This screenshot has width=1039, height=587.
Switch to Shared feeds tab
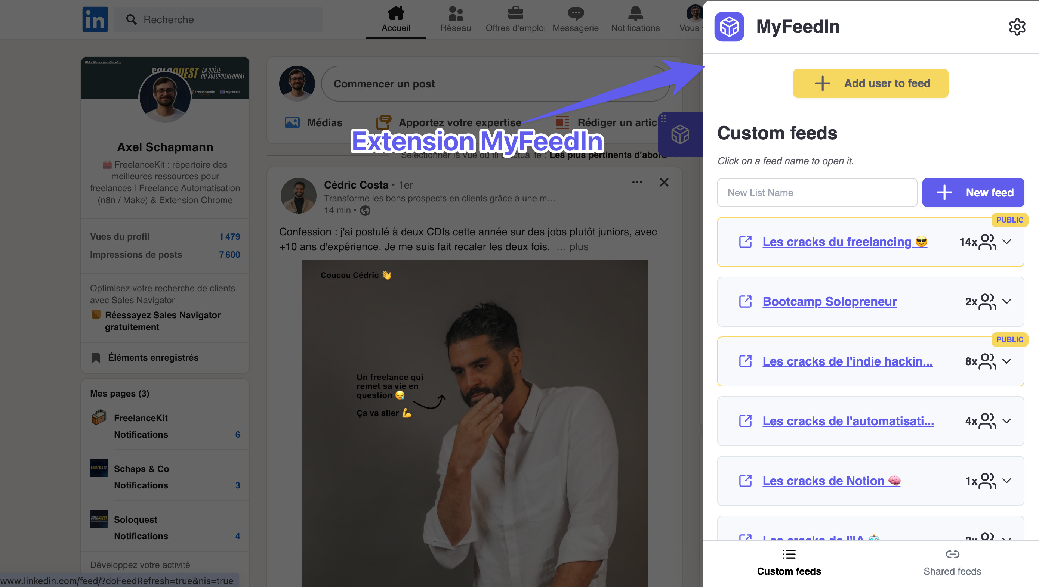click(x=952, y=562)
